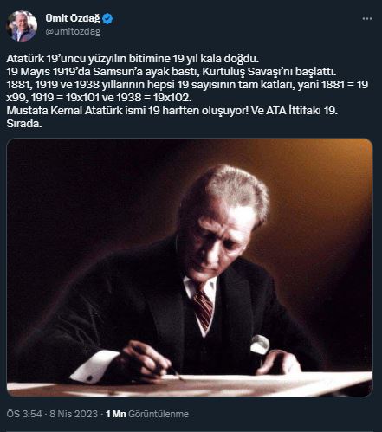
Task: Open the @umitozdag handle link
Action: [73, 31]
